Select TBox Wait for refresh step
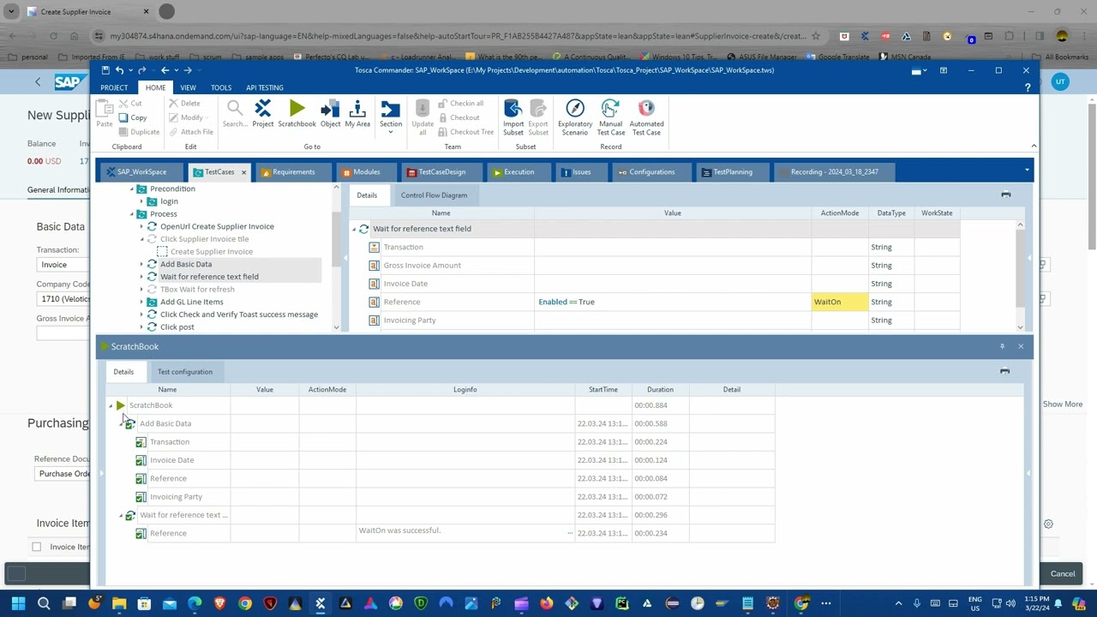Viewport: 1097px width, 617px height. pyautogui.click(x=197, y=289)
